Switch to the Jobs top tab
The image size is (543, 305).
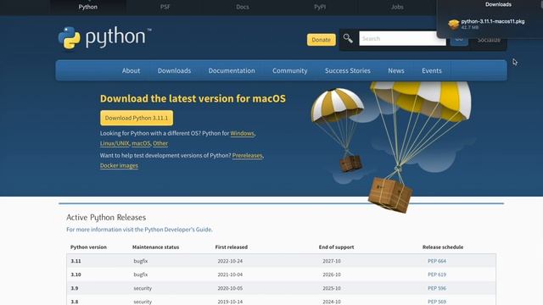coord(397,7)
